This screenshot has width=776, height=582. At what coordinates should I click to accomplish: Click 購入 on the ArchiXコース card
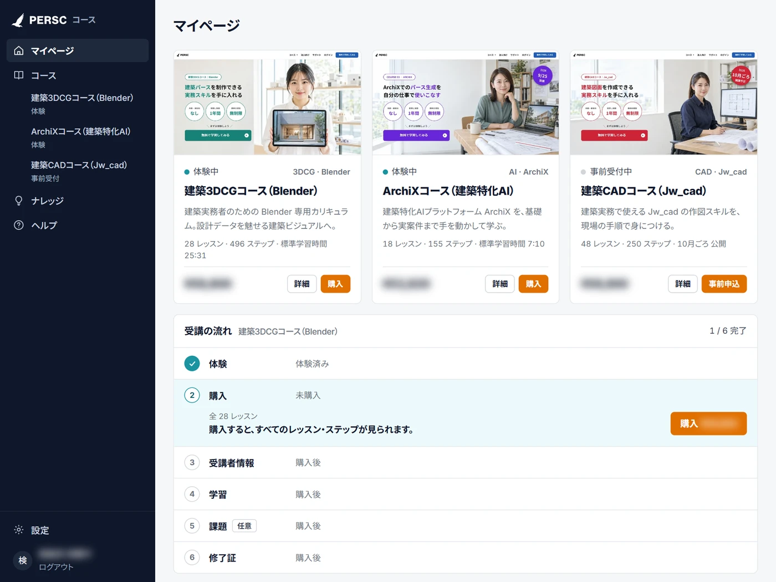pyautogui.click(x=533, y=284)
